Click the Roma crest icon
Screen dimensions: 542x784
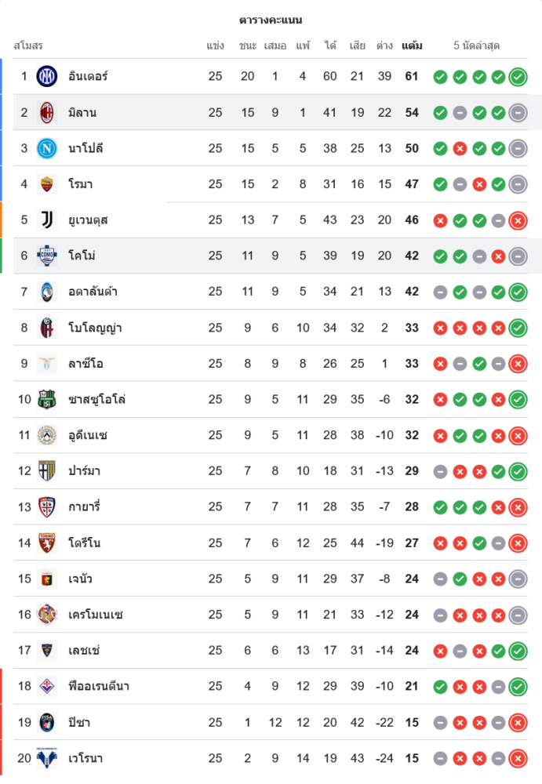pyautogui.click(x=47, y=184)
